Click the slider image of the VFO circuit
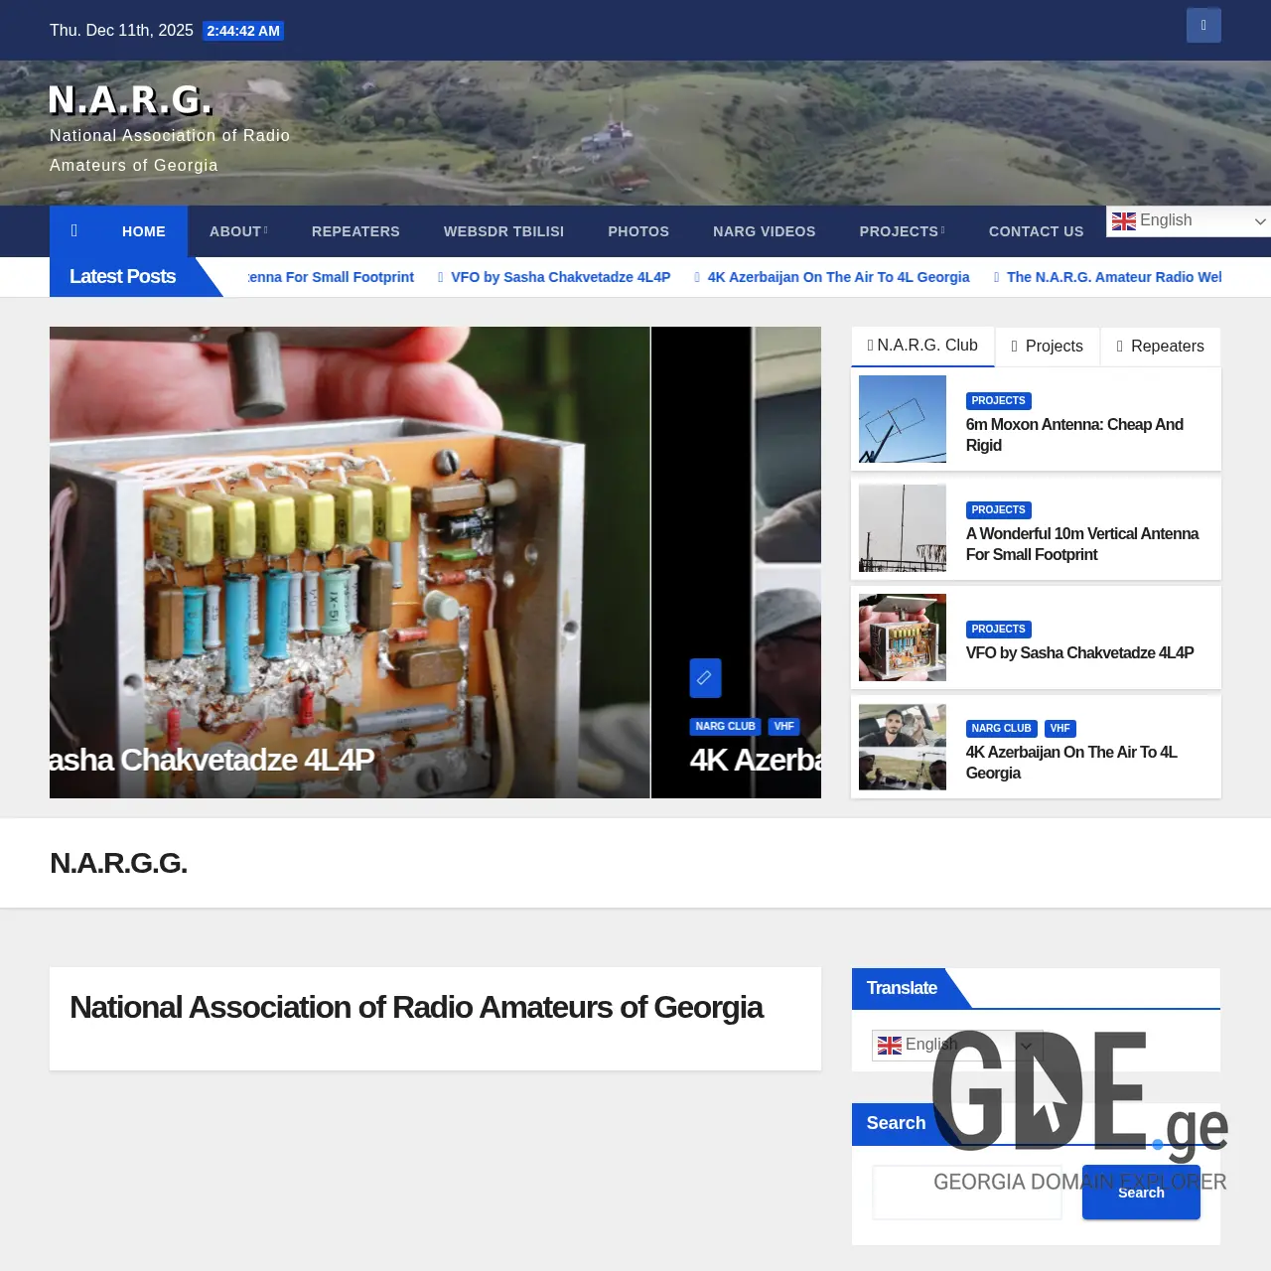 point(348,546)
